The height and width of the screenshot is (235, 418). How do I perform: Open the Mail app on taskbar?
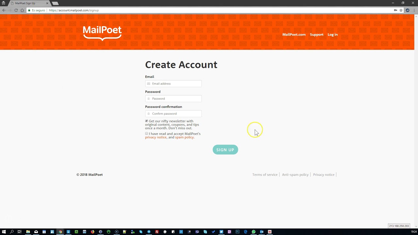click(36, 232)
